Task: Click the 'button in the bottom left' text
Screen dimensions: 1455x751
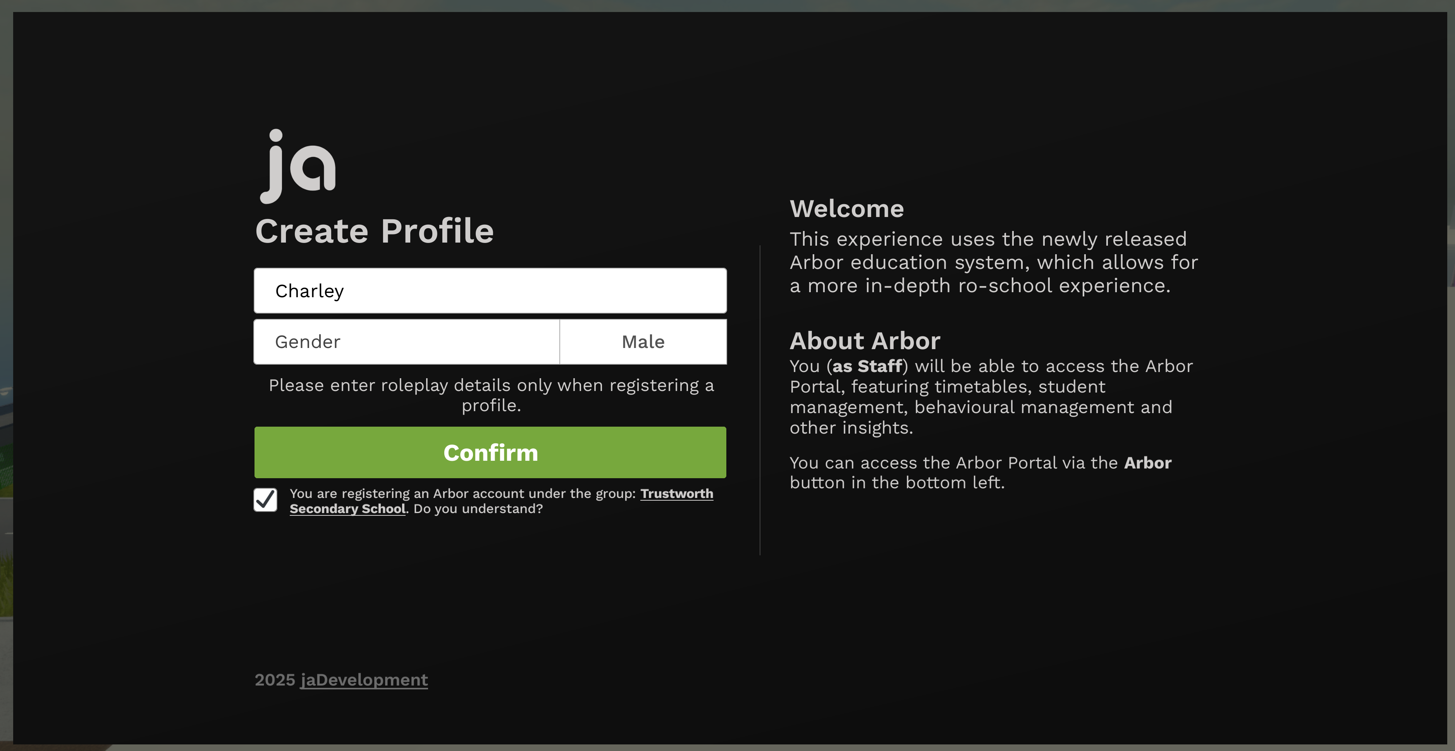Action: pos(897,483)
